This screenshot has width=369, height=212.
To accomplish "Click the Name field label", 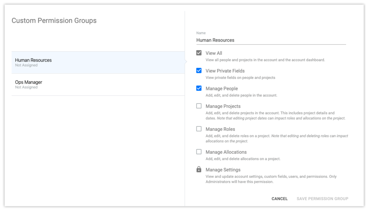I will [201, 33].
